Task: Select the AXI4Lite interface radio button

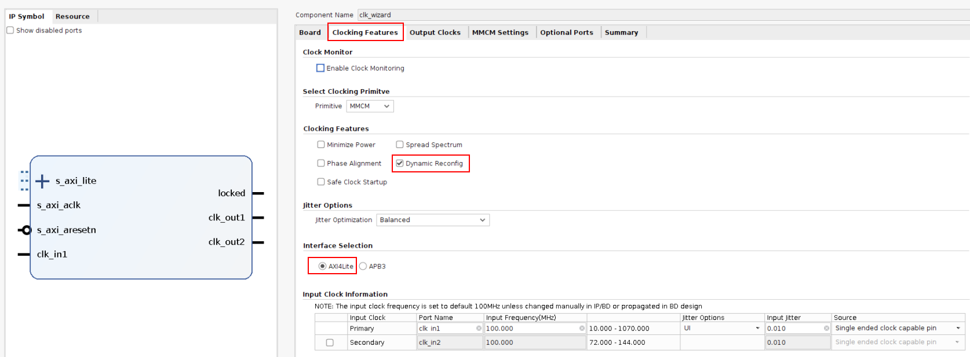Action: (322, 266)
